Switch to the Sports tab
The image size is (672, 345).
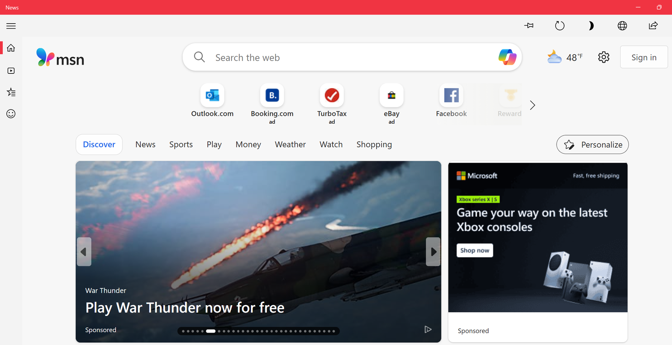point(181,144)
